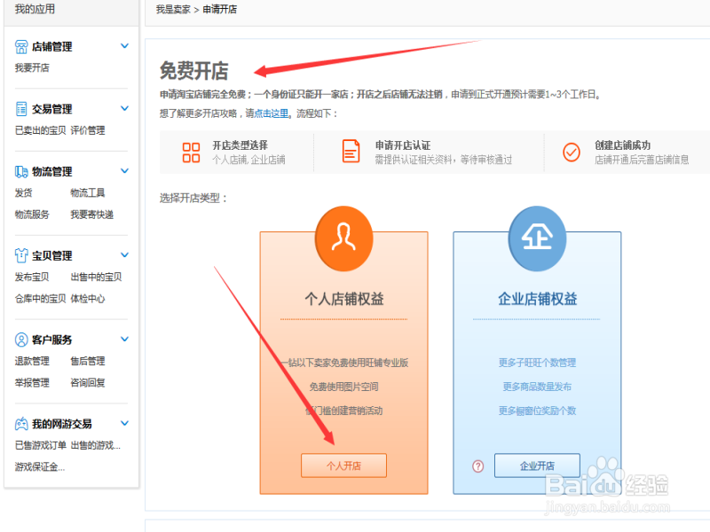Go to 我是卖家 in breadcrumb
The height and width of the screenshot is (532, 710).
pos(173,10)
